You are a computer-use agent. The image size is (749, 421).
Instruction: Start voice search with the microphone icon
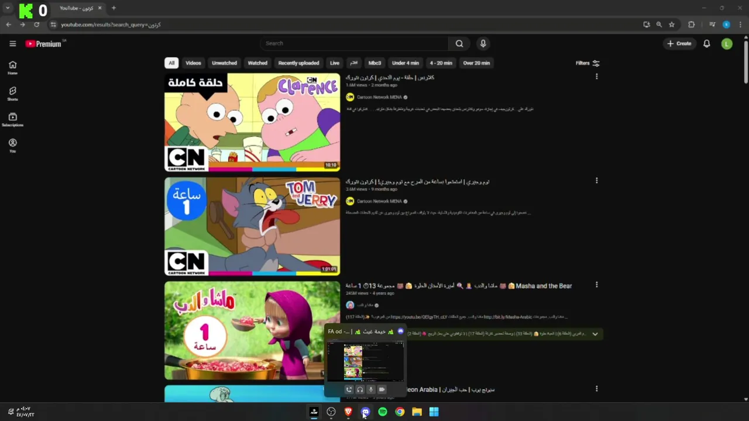[x=483, y=43]
